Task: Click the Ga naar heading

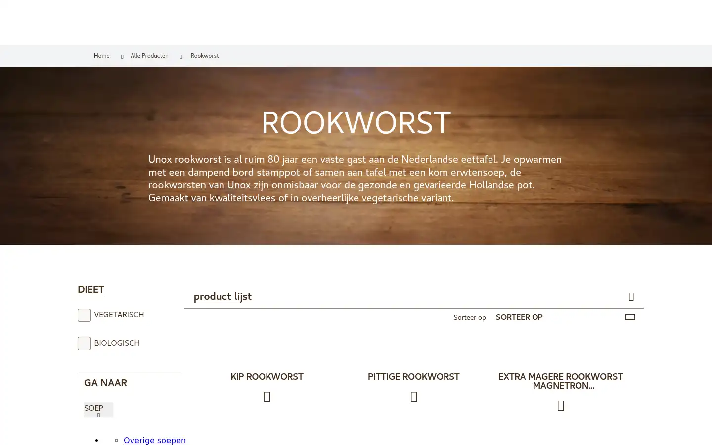Action: [x=105, y=383]
